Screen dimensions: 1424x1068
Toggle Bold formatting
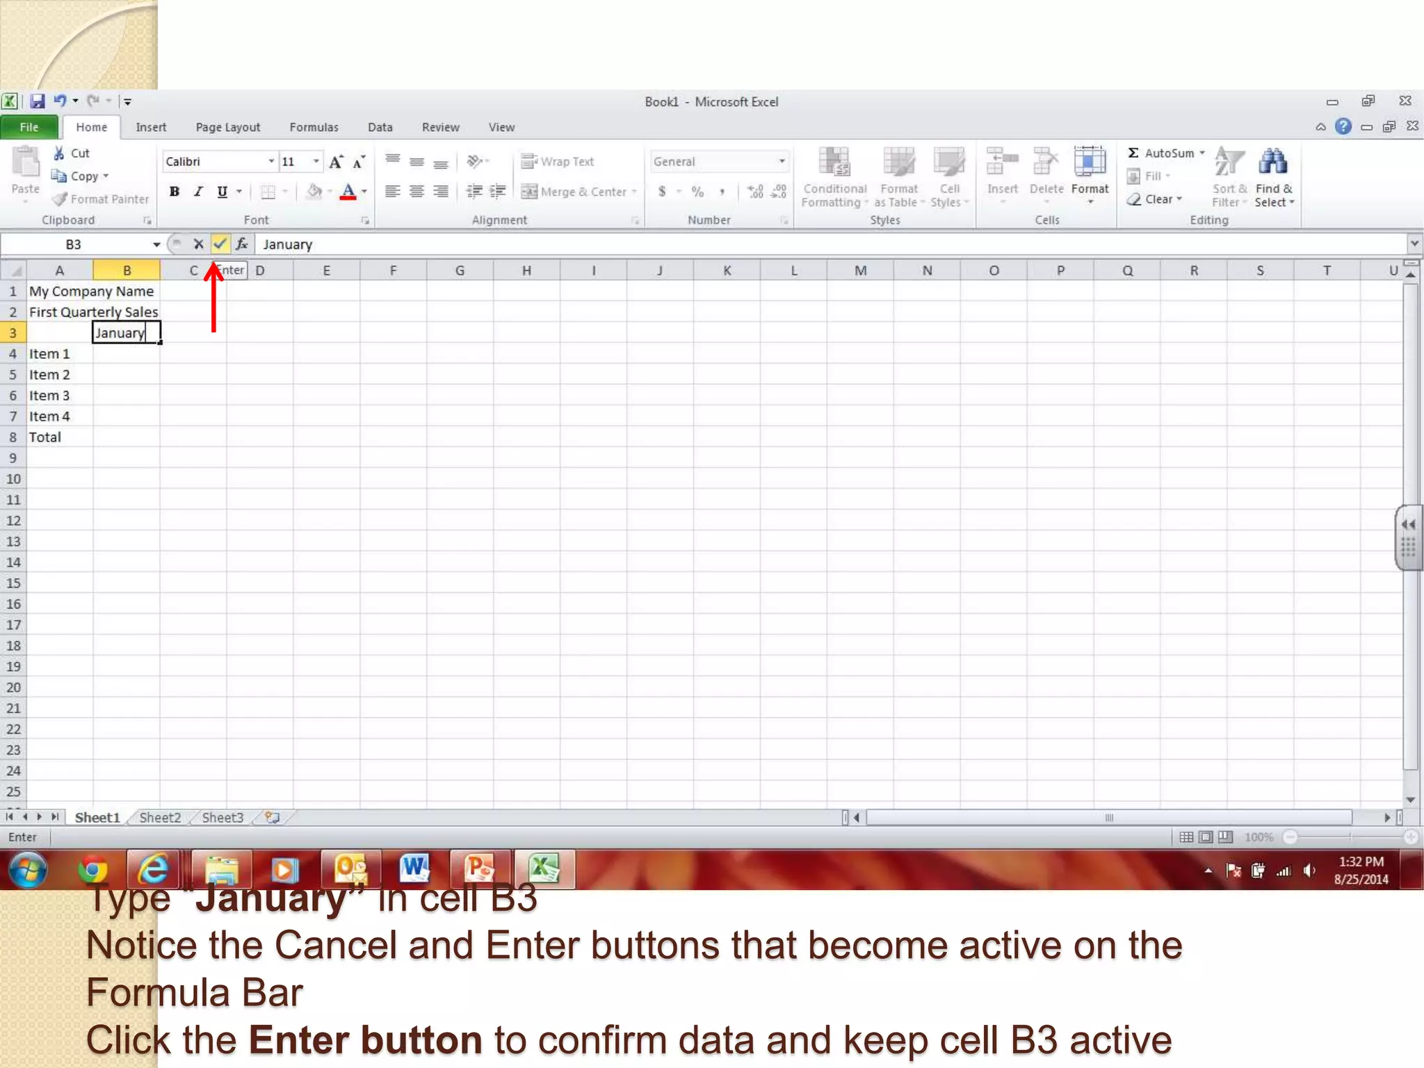pyautogui.click(x=175, y=192)
